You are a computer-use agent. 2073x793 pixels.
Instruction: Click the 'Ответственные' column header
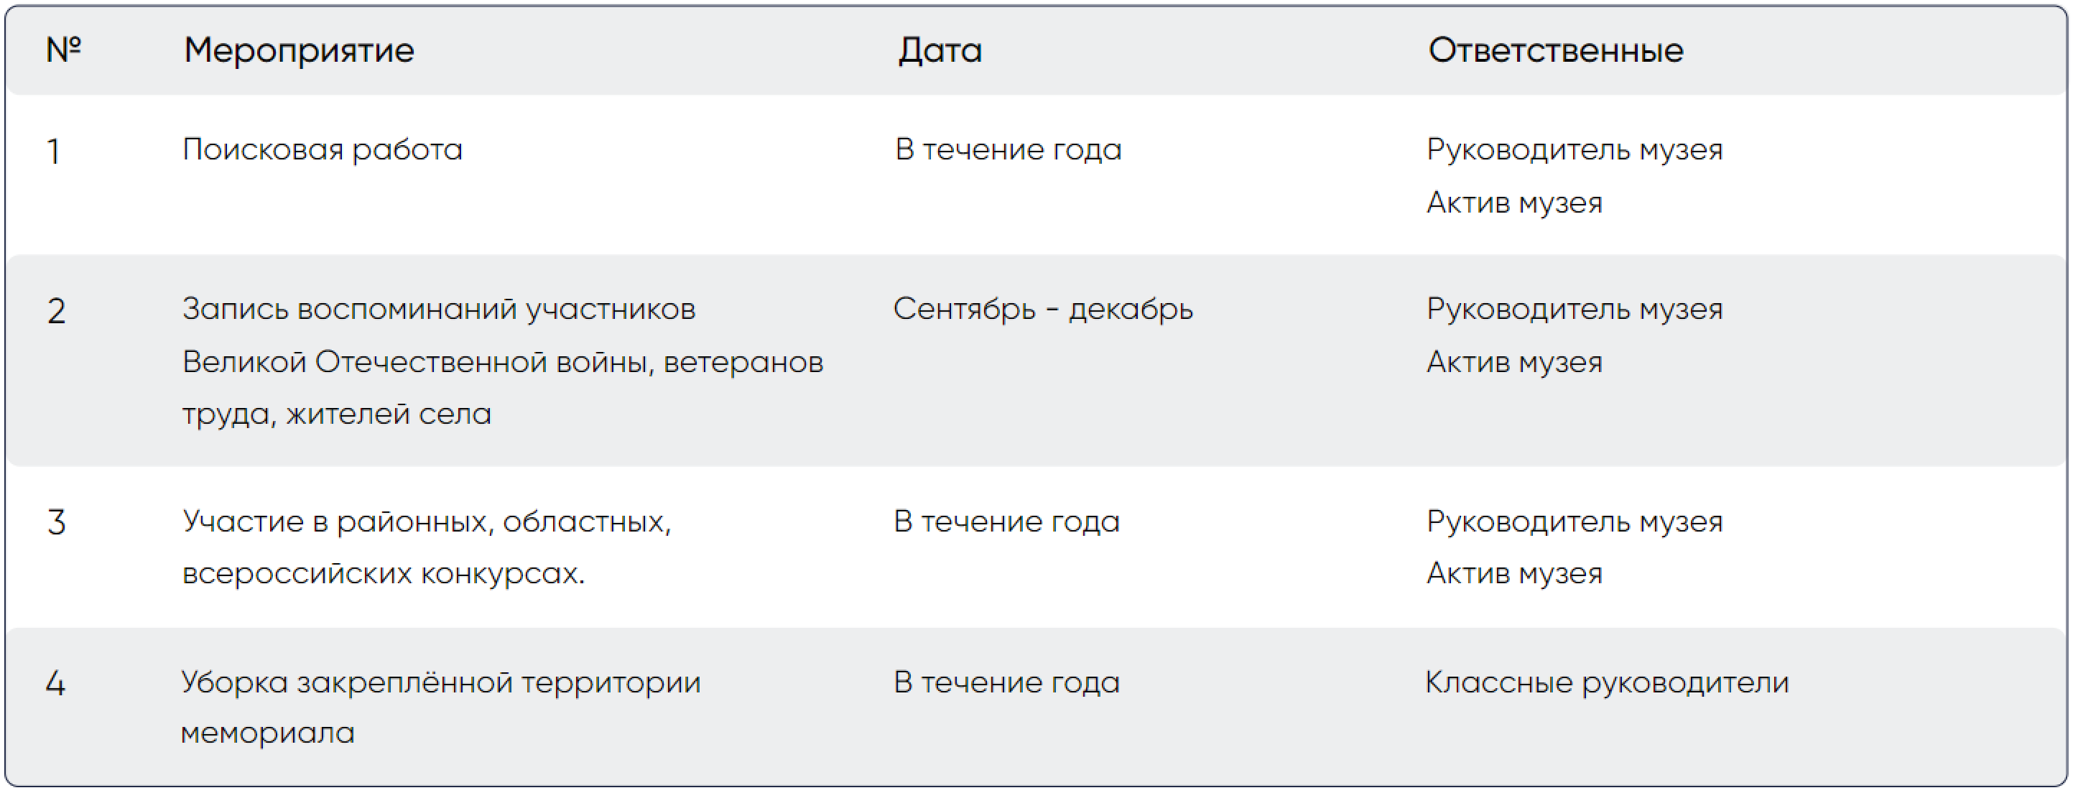point(1556,50)
